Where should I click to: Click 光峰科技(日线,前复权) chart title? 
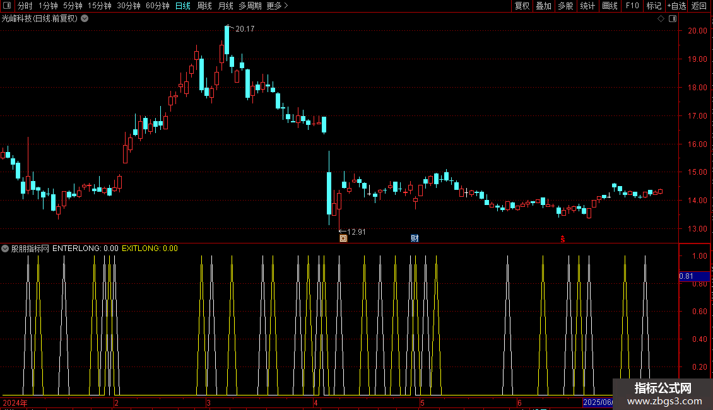[x=40, y=19]
